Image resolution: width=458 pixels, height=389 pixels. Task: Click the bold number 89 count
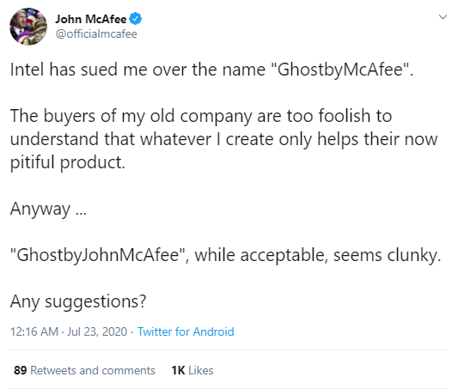point(20,370)
